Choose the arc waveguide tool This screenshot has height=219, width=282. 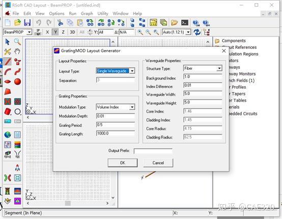pyautogui.click(x=8, y=72)
